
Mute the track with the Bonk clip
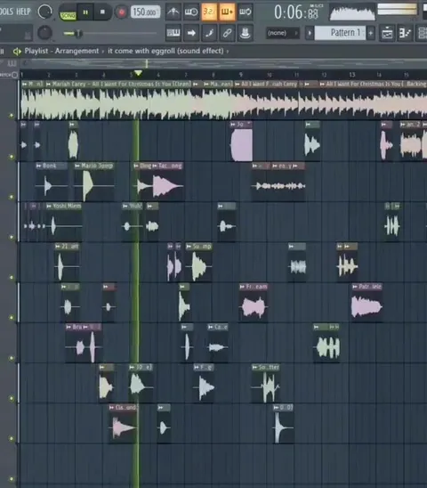(12, 197)
